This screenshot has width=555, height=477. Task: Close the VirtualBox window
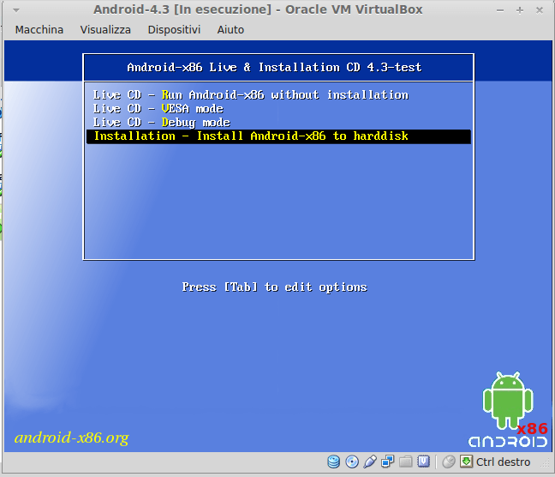(540, 10)
